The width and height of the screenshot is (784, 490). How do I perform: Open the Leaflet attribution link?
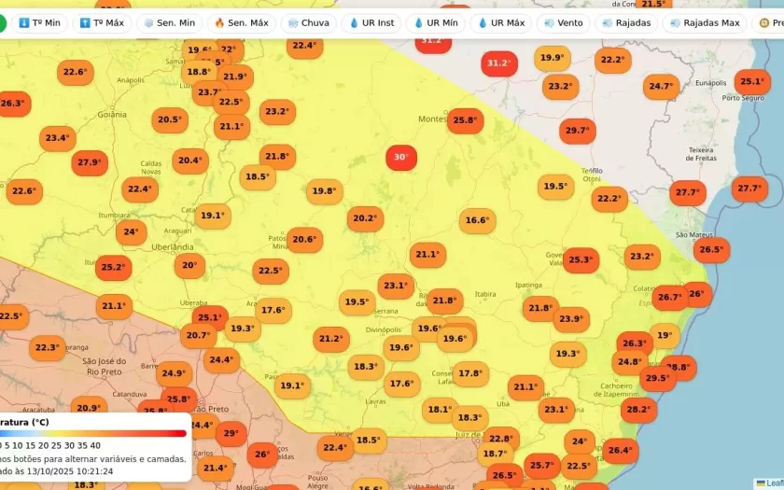click(773, 483)
